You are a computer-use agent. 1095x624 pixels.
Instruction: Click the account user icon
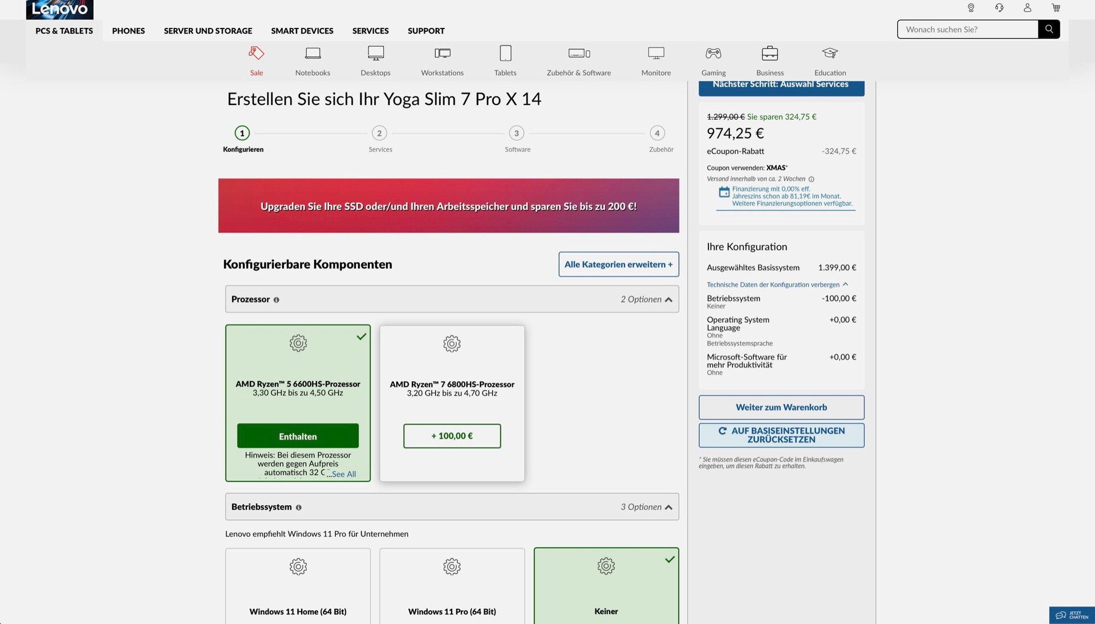[1027, 8]
